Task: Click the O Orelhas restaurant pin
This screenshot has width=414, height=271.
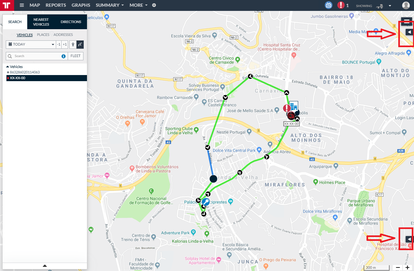Action: pos(128,123)
